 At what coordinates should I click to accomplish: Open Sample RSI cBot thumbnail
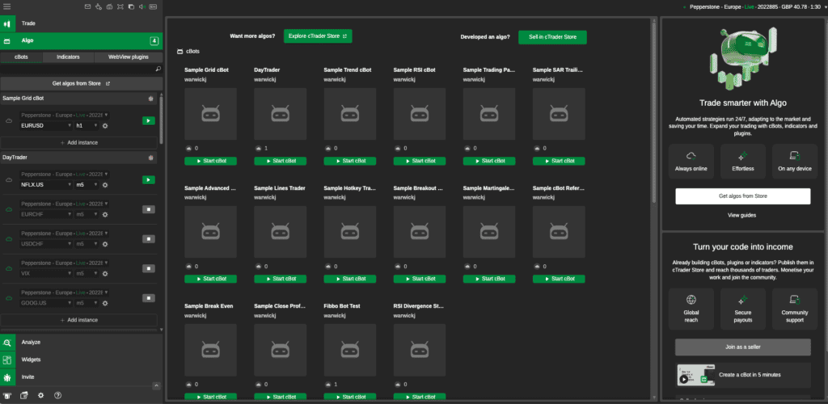coord(420,114)
